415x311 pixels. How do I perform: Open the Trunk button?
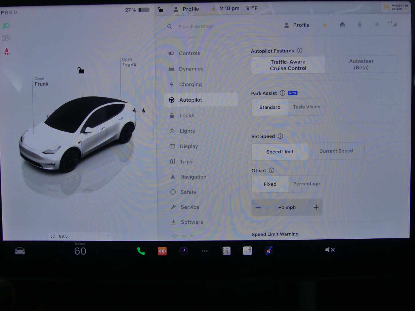[129, 62]
